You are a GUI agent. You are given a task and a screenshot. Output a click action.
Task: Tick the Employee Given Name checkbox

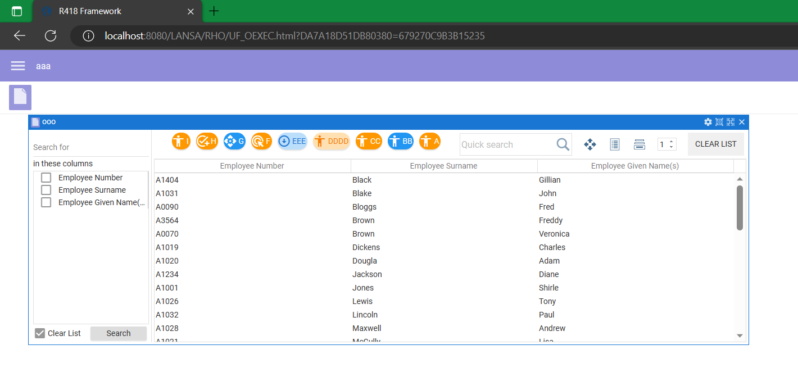click(46, 202)
